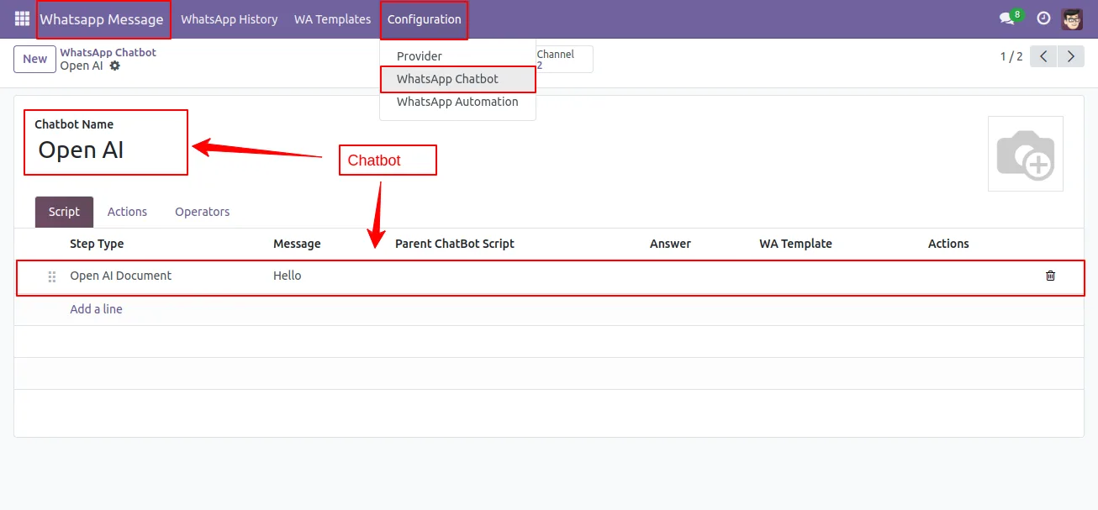Select WhatsApp Automation menu entry
This screenshot has height=510, width=1098.
click(x=457, y=102)
